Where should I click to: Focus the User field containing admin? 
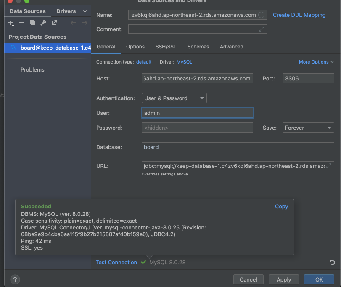[x=197, y=113]
